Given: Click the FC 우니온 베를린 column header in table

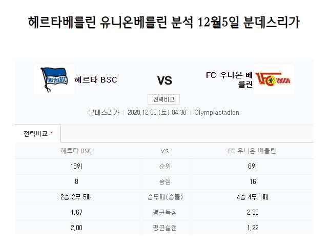Looking at the screenshot, I should click(252, 151).
